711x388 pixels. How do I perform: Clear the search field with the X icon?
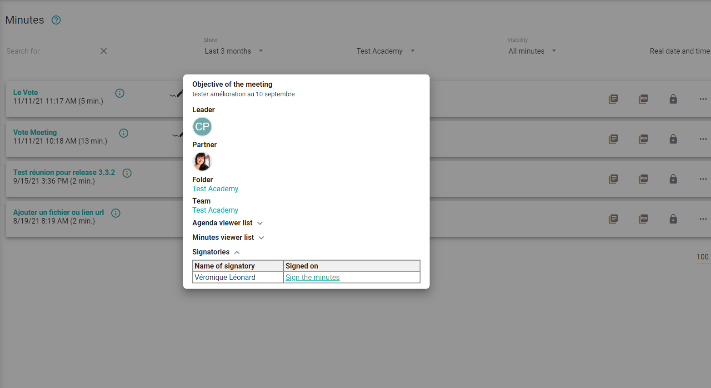(104, 51)
